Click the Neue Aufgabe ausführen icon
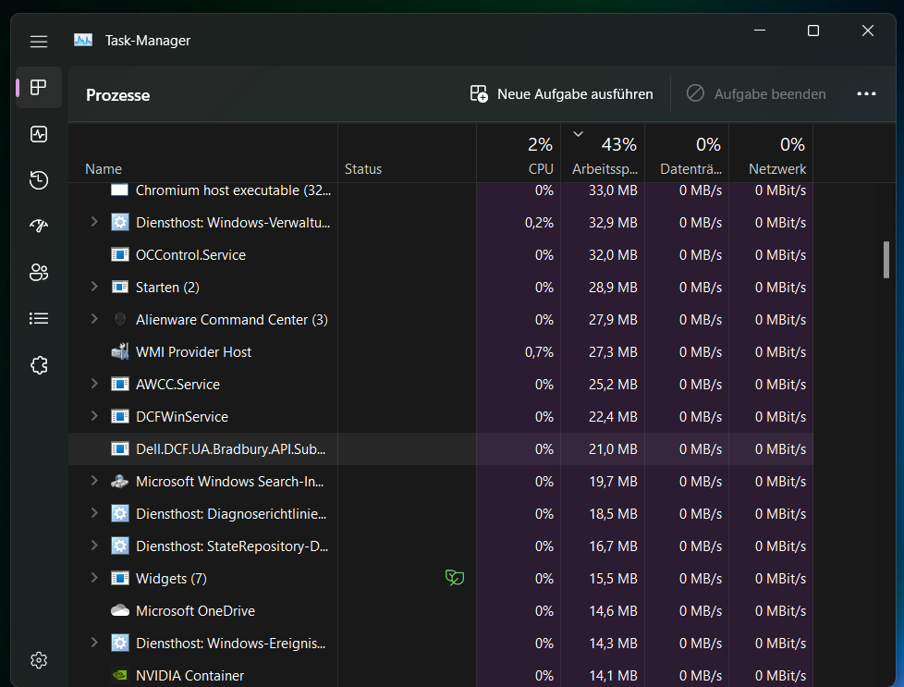 tap(479, 93)
